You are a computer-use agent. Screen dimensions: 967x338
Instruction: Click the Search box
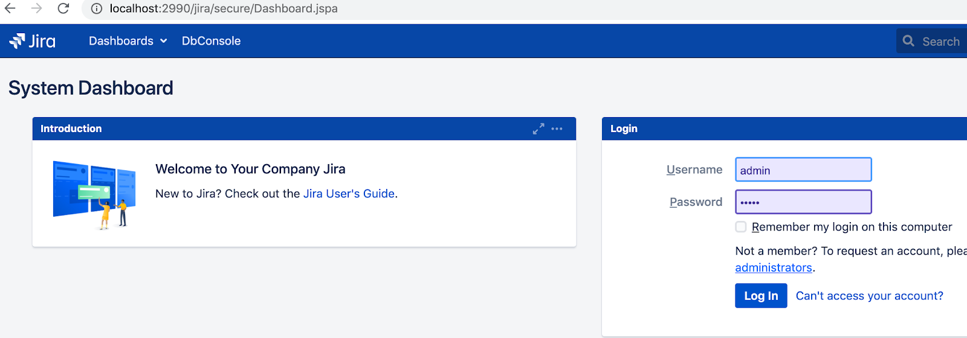pyautogui.click(x=931, y=41)
